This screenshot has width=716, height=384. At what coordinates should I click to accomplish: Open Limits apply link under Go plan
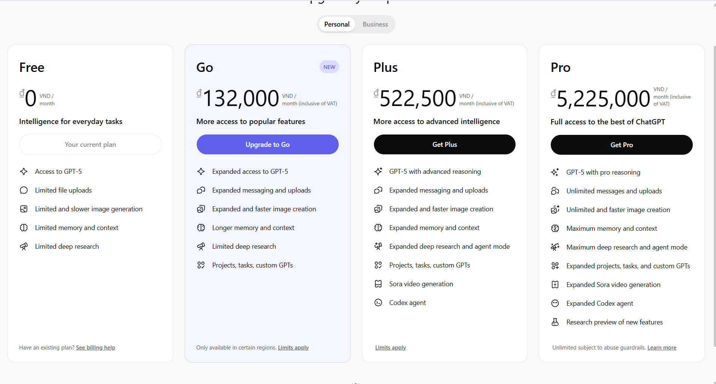click(293, 348)
